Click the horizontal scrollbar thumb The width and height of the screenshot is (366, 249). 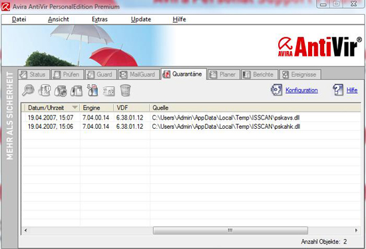(230, 230)
